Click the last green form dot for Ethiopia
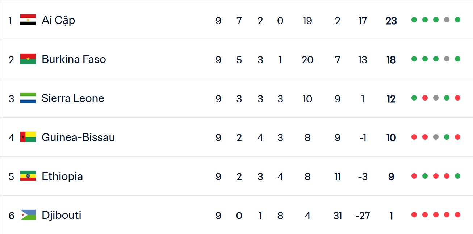 click(457, 176)
